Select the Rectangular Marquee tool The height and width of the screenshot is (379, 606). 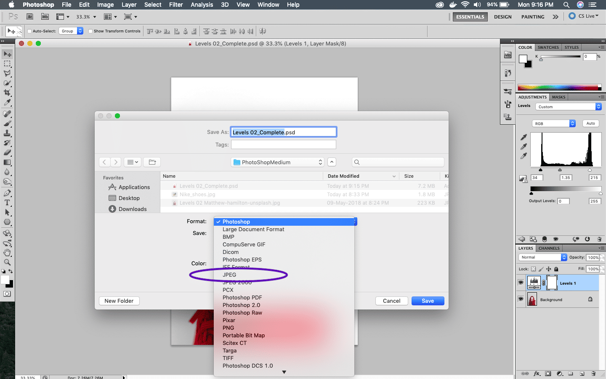coord(7,64)
